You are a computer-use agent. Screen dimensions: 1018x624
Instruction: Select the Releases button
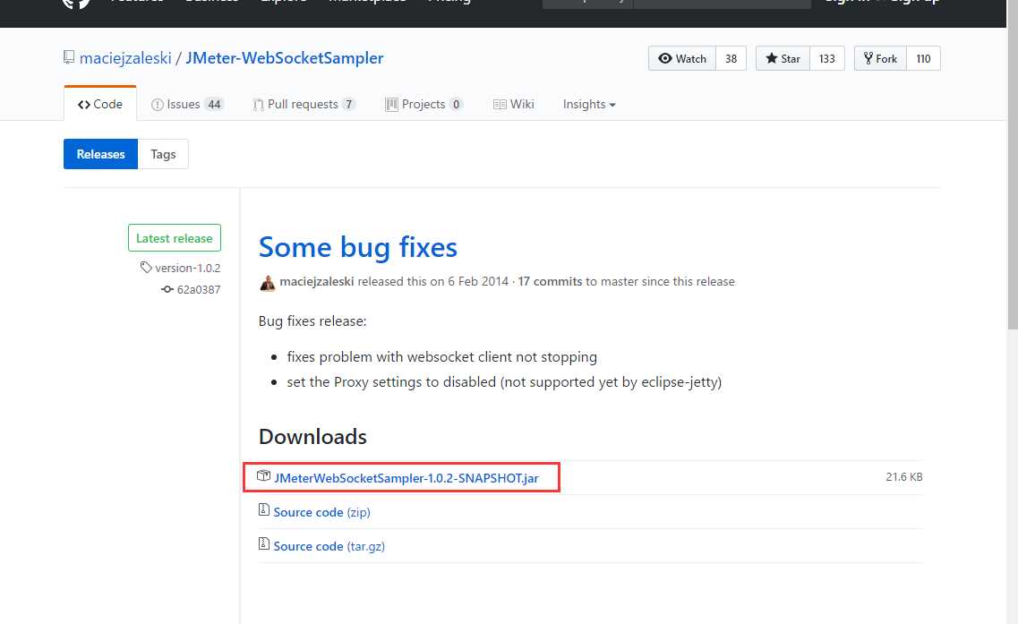point(100,154)
